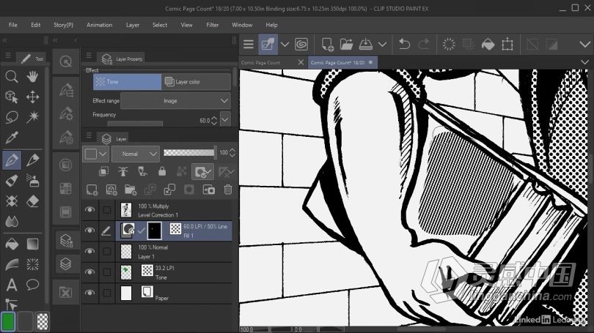Screen dimensions: 594x333
Task: Open the Story(P) menu
Action: 63,25
